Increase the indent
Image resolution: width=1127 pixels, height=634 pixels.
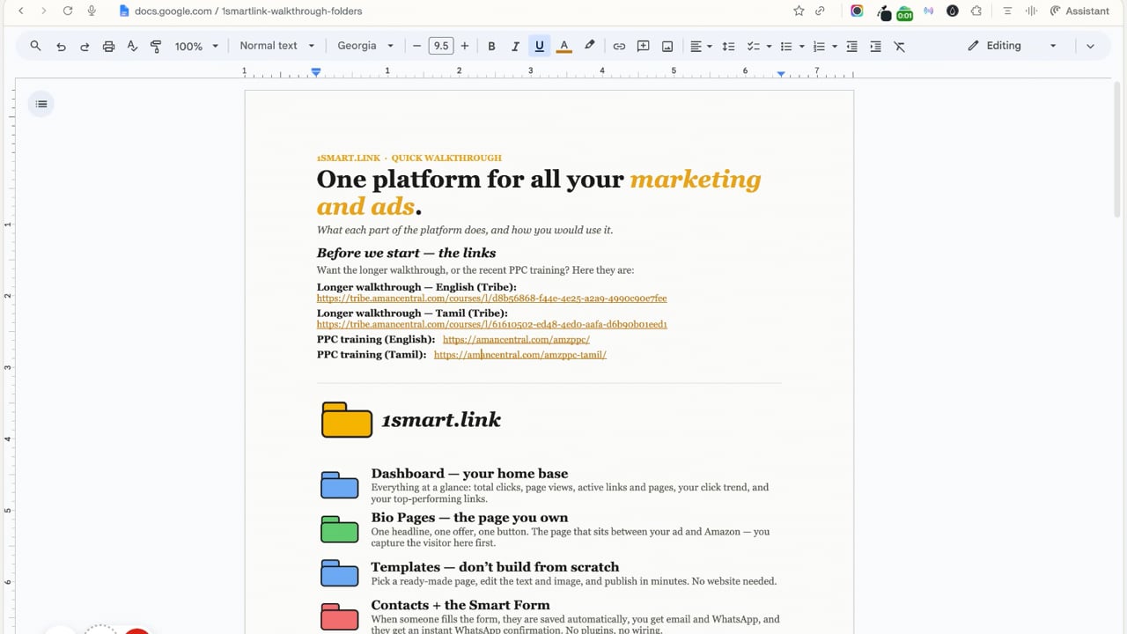(x=875, y=46)
